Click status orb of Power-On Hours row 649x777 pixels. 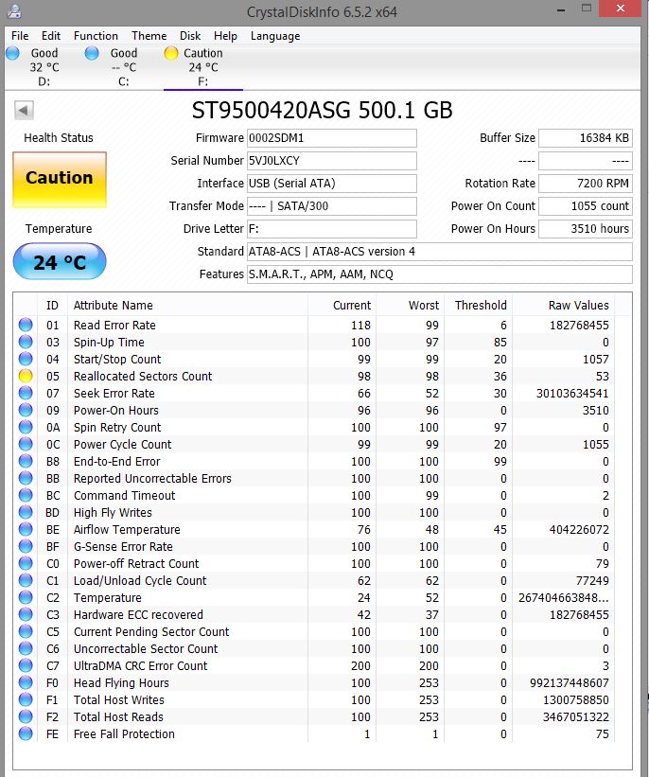click(x=26, y=410)
